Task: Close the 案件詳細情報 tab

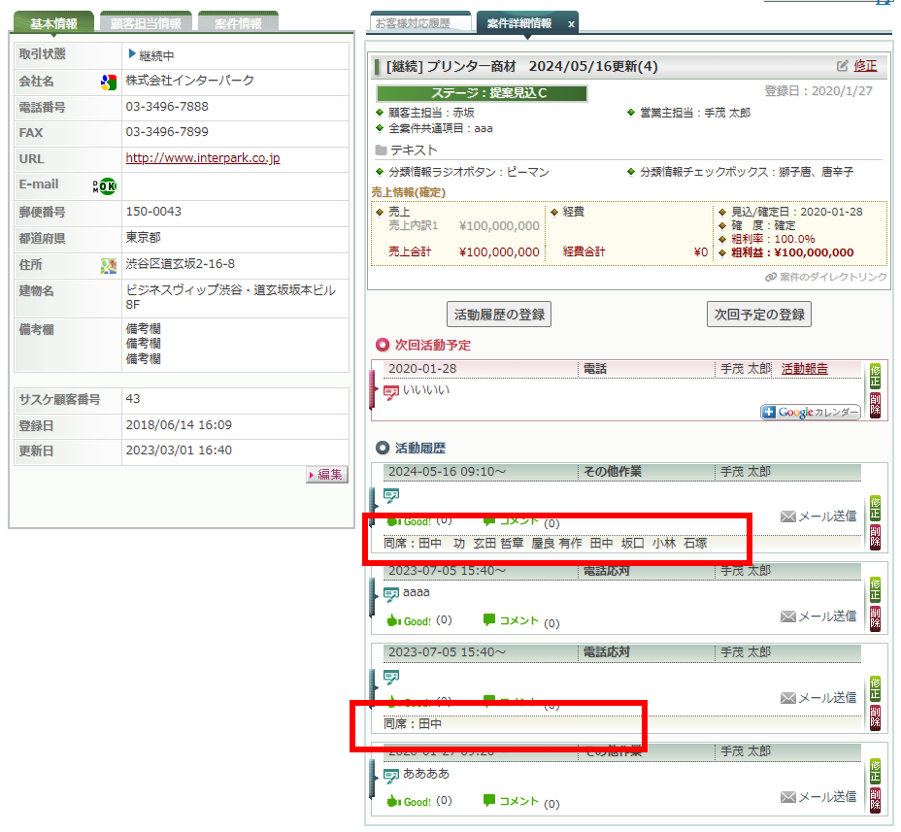Action: 571,23
